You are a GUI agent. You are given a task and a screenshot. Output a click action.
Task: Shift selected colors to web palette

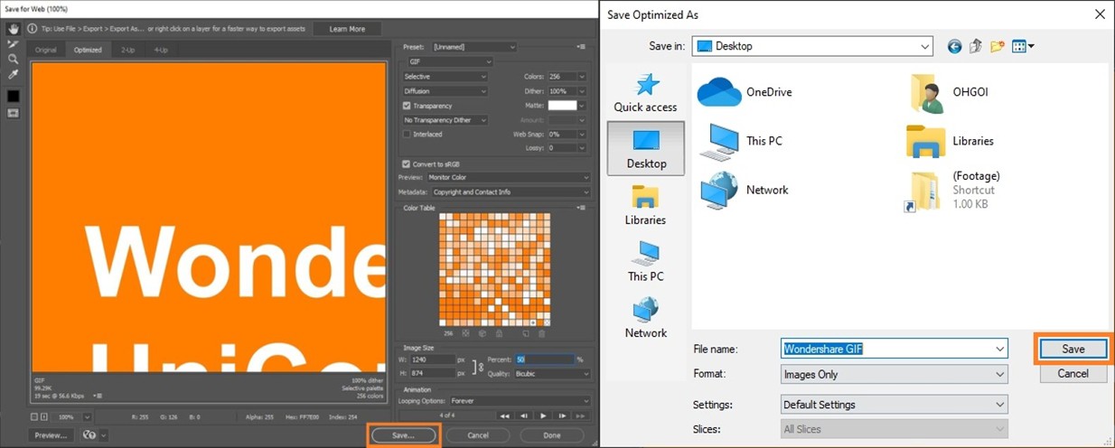483,333
